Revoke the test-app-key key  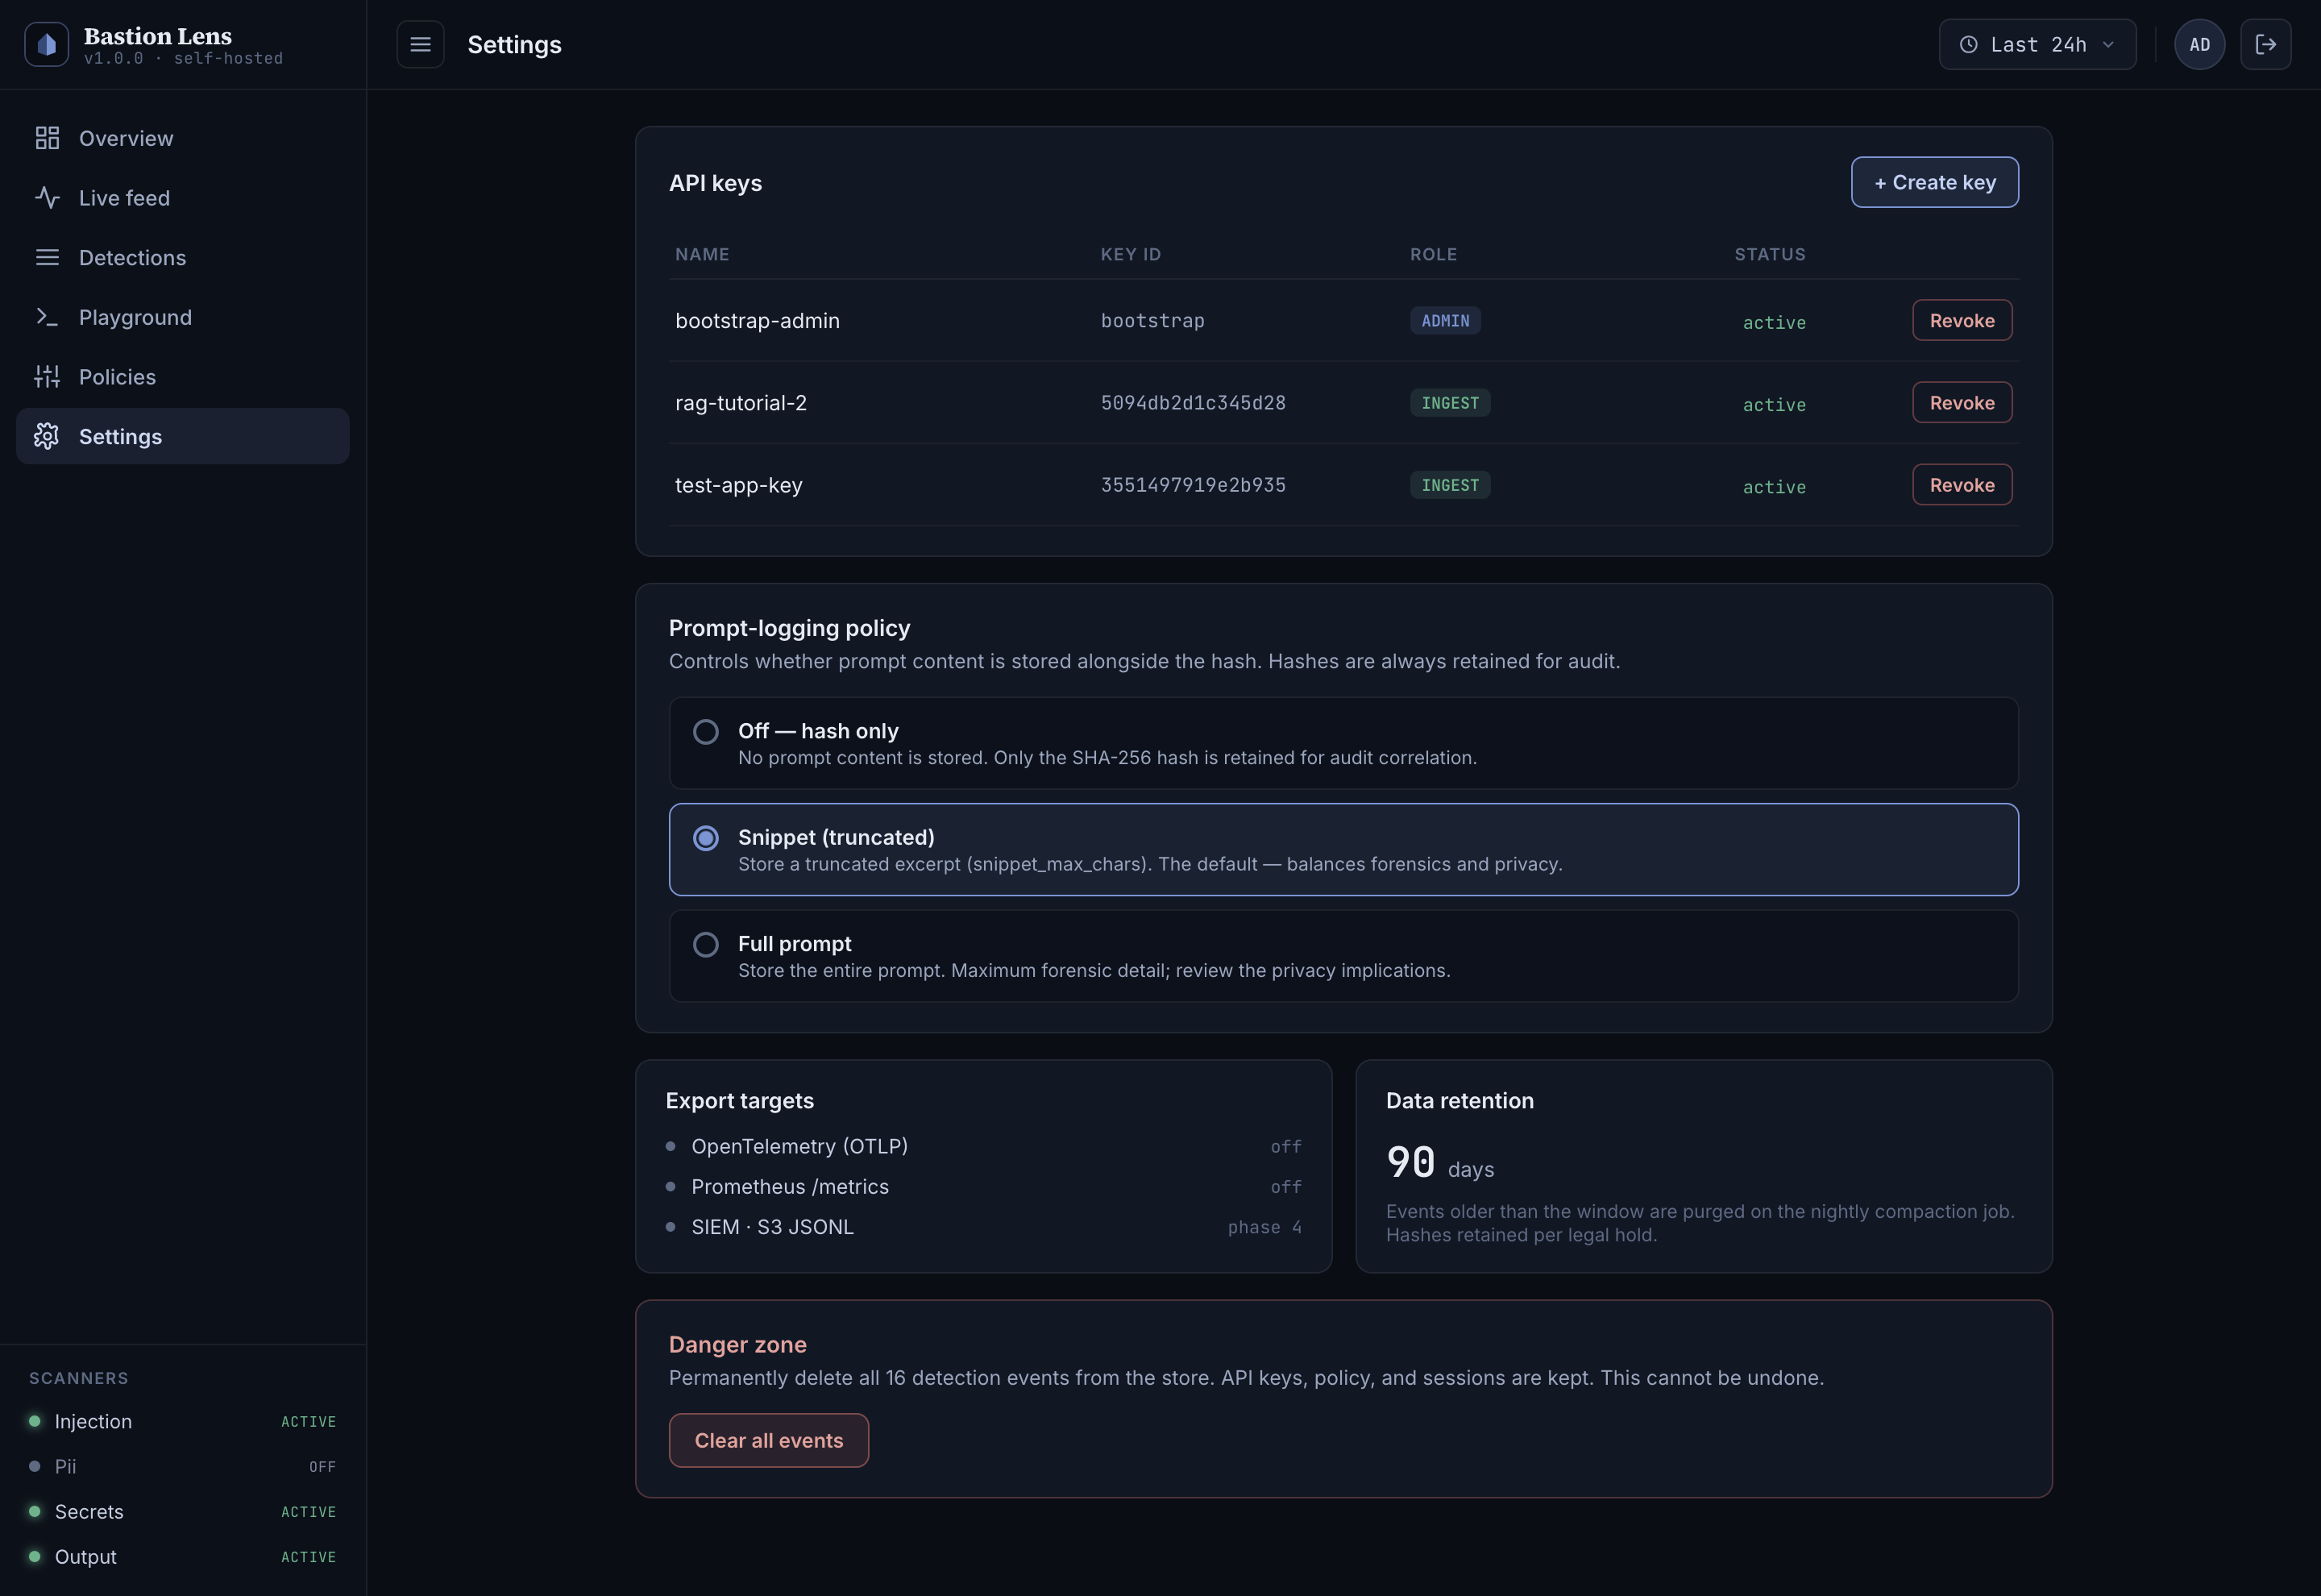1962,484
